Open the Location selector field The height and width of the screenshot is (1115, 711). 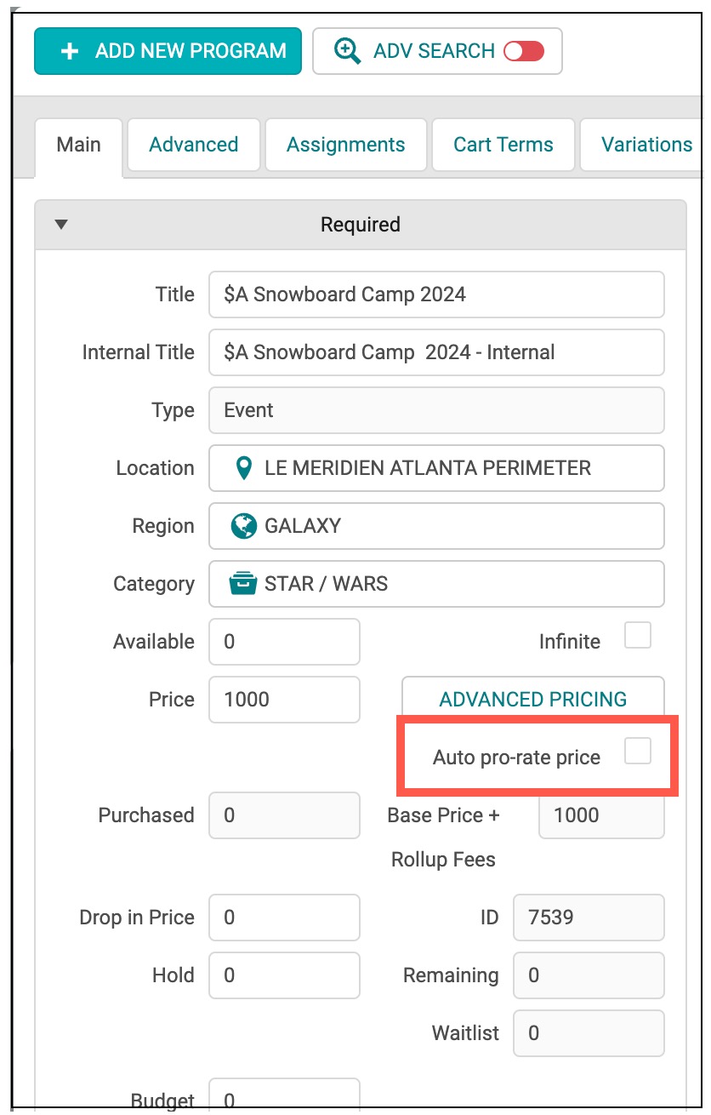[435, 468]
